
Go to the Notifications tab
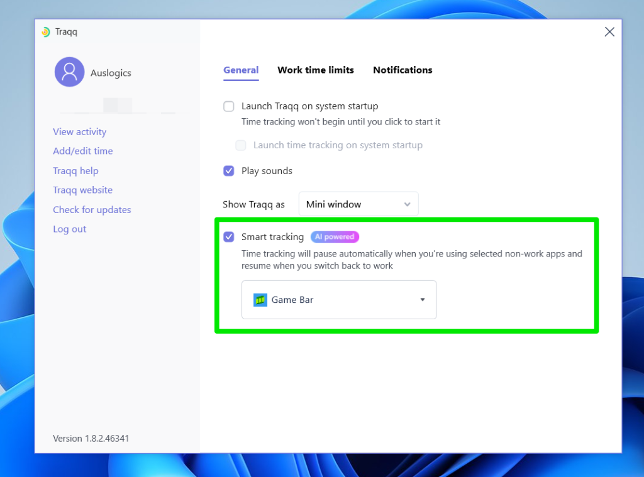[402, 70]
